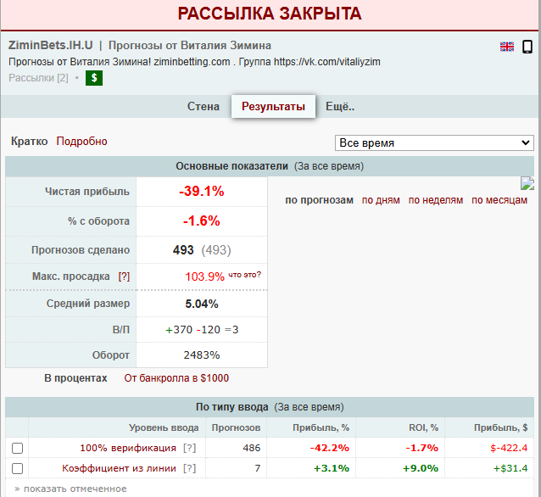Click the Прибыль, % column header
Image resolution: width=541 pixels, height=497 pixels.
coord(321,427)
